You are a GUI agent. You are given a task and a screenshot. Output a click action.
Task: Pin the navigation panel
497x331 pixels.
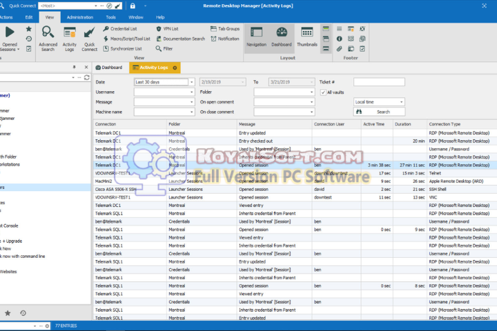pyautogui.click(x=74, y=67)
